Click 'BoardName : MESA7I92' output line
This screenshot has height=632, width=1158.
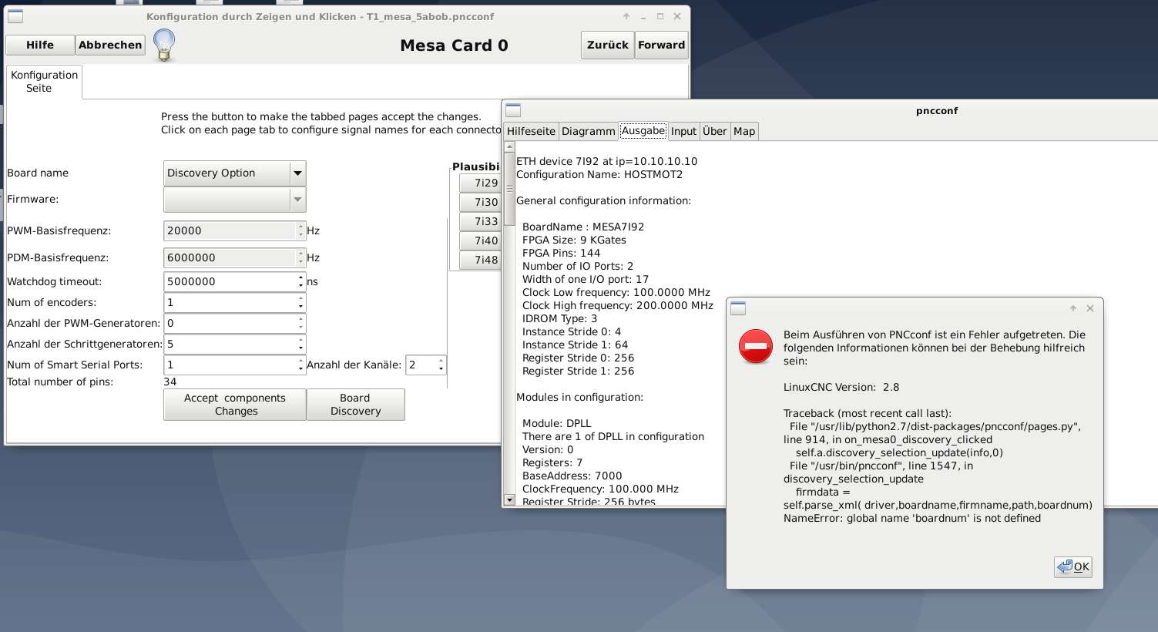tap(583, 227)
